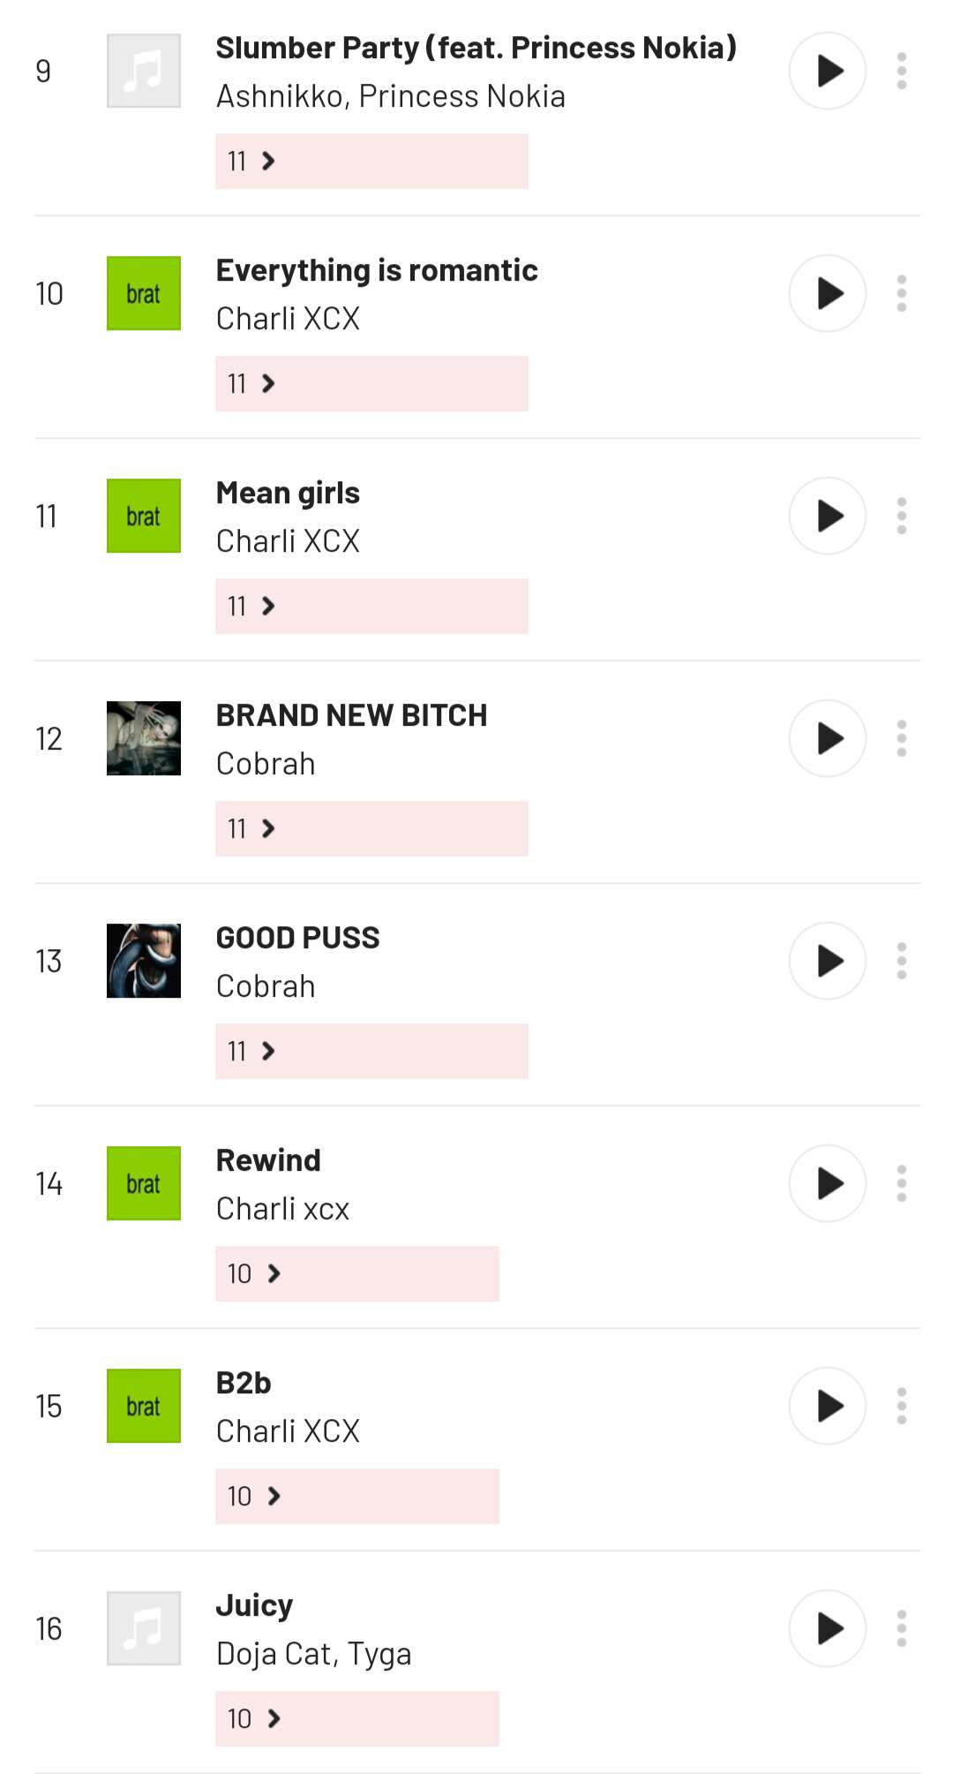Open the Mean girls song title
953x1774 pixels.
(288, 493)
